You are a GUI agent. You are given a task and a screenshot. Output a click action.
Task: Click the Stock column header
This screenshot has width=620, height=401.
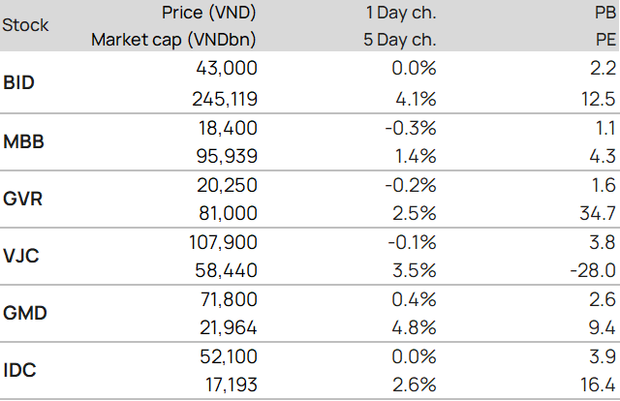point(26,25)
